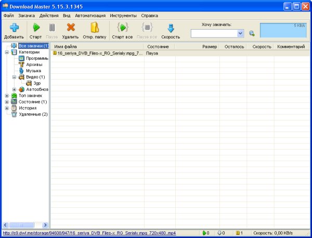The image size is (312, 238).
Task: Select the 3gp subcategory
Action: pyautogui.click(x=37, y=83)
